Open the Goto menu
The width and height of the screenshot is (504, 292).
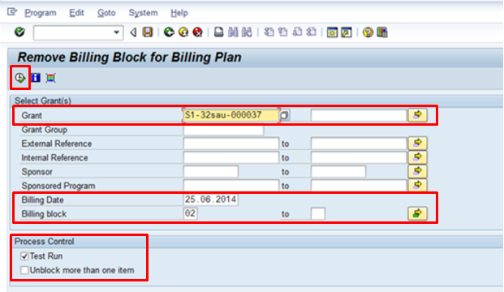pyautogui.click(x=106, y=13)
